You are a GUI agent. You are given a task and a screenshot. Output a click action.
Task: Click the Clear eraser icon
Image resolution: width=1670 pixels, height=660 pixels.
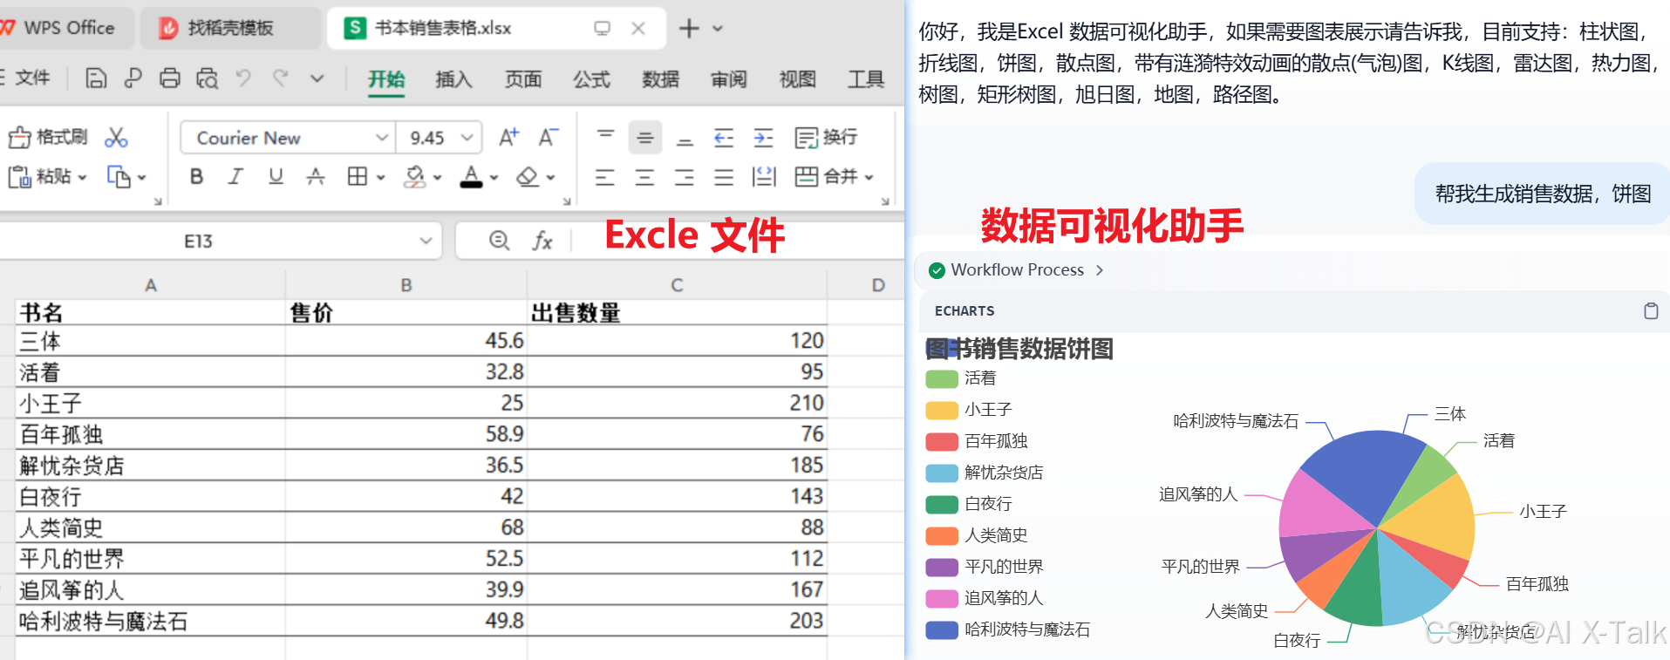tap(527, 177)
